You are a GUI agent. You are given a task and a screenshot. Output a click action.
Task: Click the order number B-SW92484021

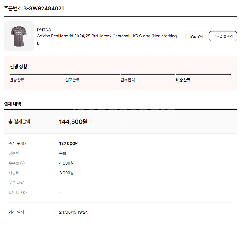click(x=43, y=8)
